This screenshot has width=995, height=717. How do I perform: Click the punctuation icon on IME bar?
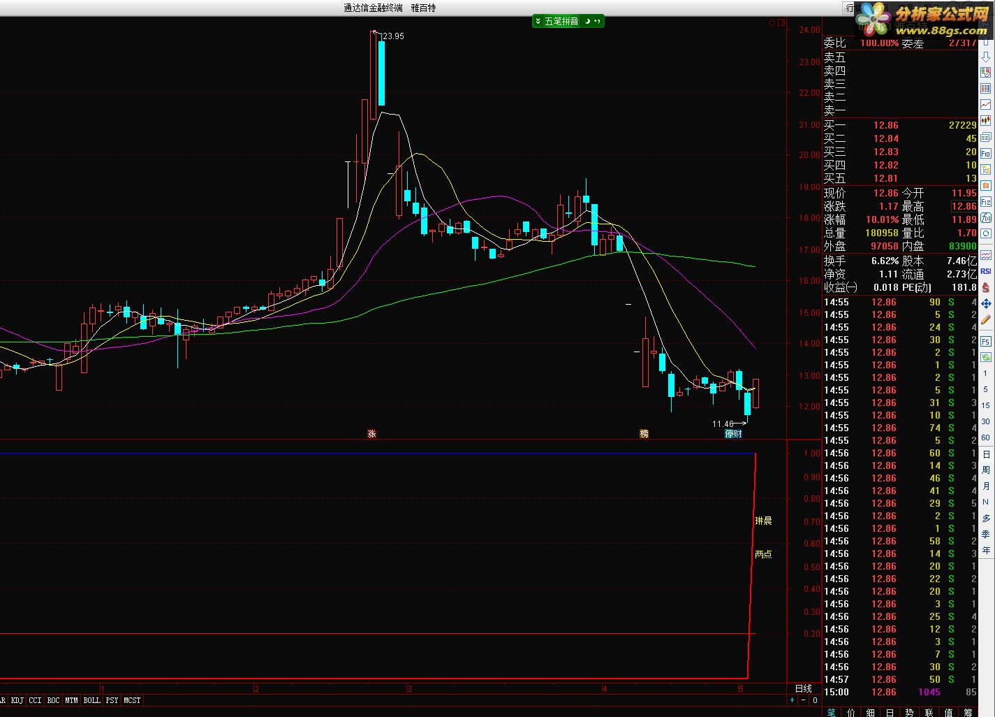[x=598, y=21]
